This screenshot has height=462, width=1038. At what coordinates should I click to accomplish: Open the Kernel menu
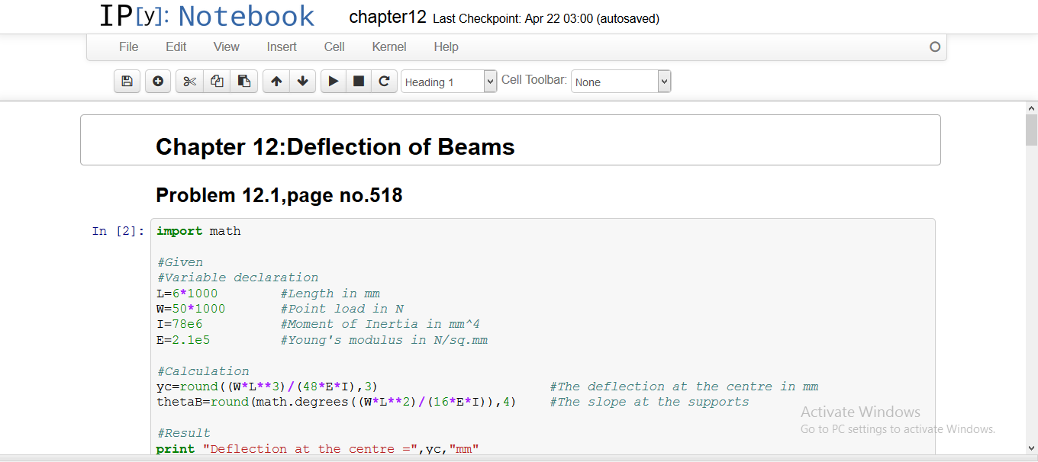389,47
